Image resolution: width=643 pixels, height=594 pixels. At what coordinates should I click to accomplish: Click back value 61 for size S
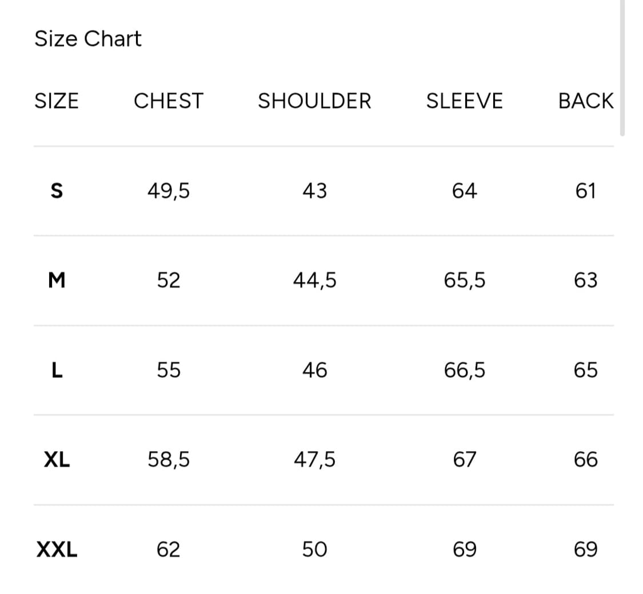point(586,191)
